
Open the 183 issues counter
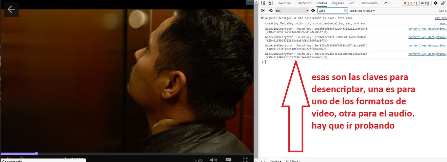pos(425,3)
